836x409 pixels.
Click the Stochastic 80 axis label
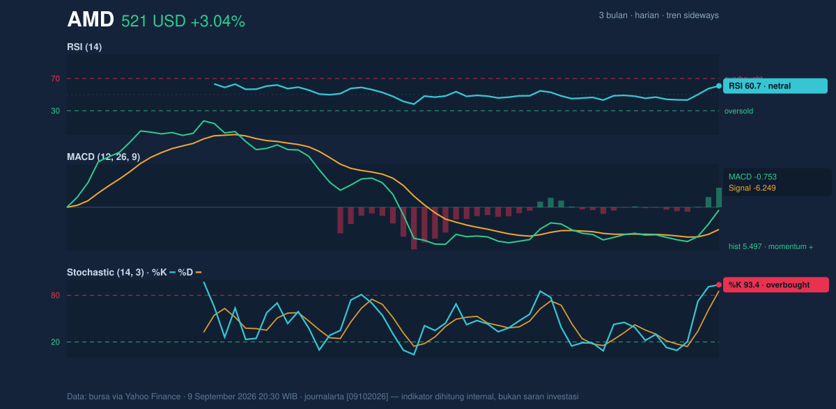point(55,296)
